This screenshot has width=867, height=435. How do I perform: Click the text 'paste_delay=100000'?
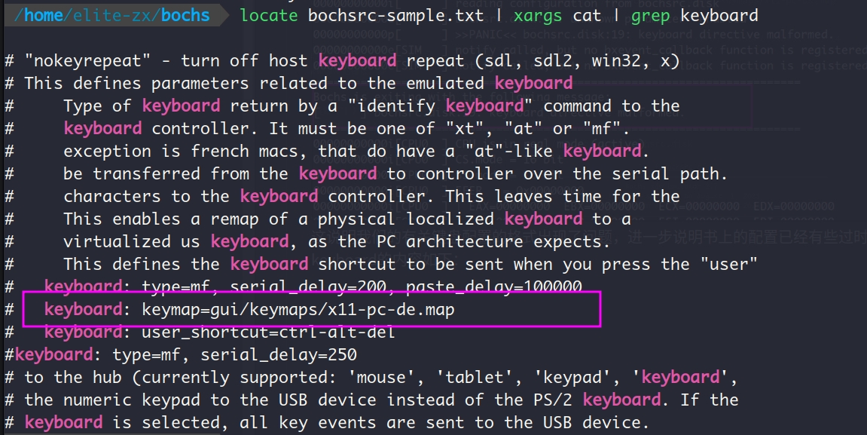(494, 286)
